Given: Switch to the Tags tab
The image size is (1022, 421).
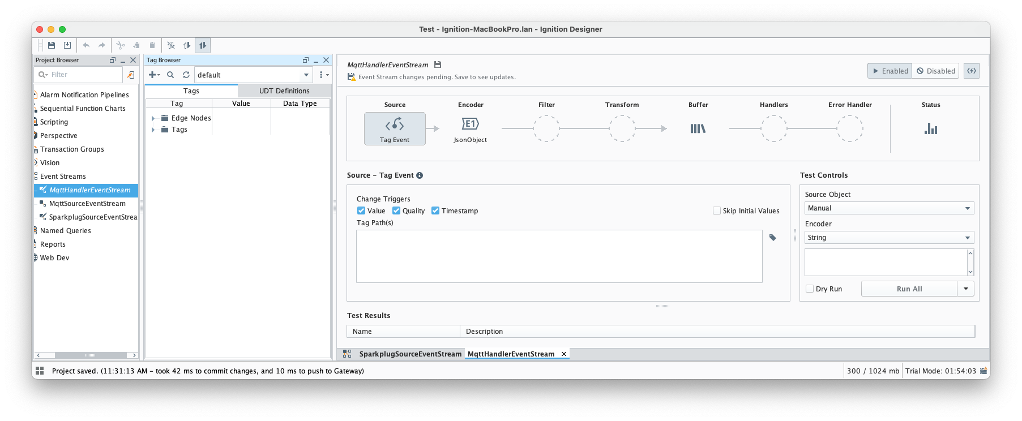Looking at the screenshot, I should [191, 91].
